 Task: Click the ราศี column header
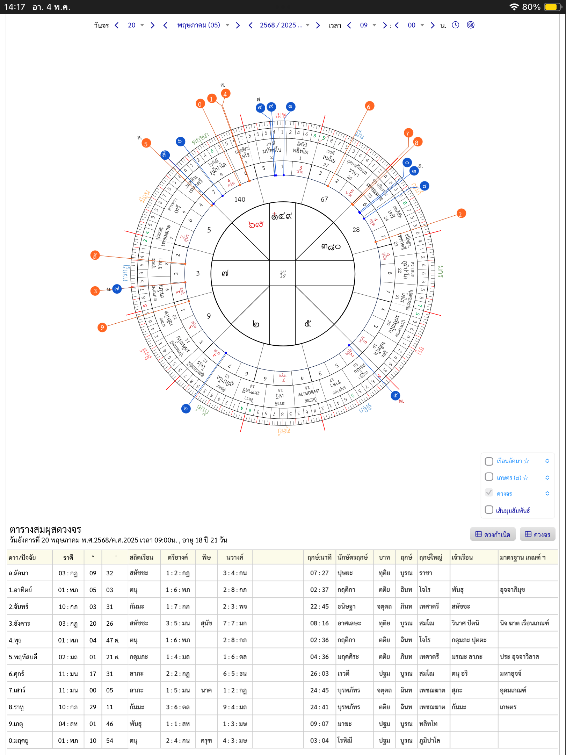point(68,558)
